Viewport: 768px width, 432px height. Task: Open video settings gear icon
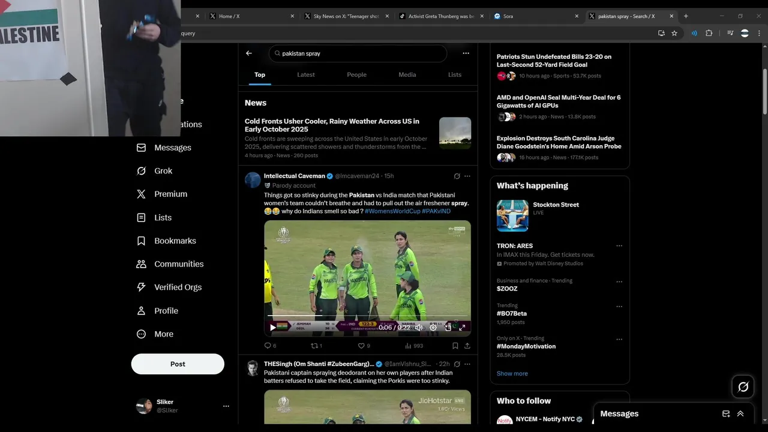pyautogui.click(x=433, y=328)
